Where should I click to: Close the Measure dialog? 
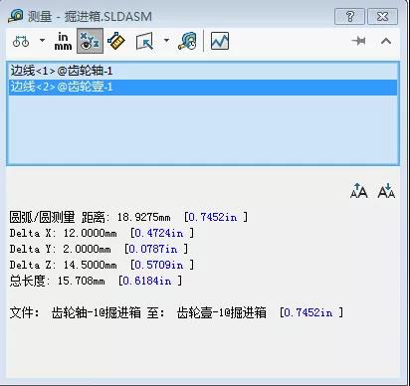(x=383, y=16)
